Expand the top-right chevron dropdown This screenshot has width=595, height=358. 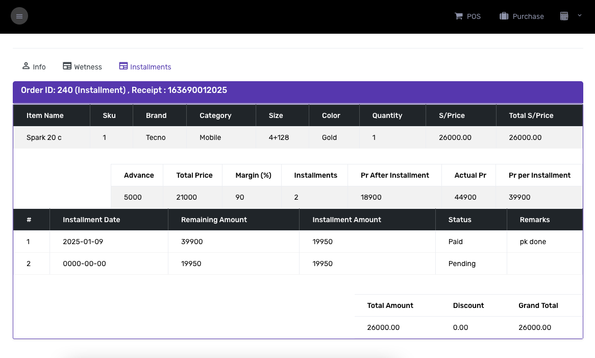coord(580,15)
